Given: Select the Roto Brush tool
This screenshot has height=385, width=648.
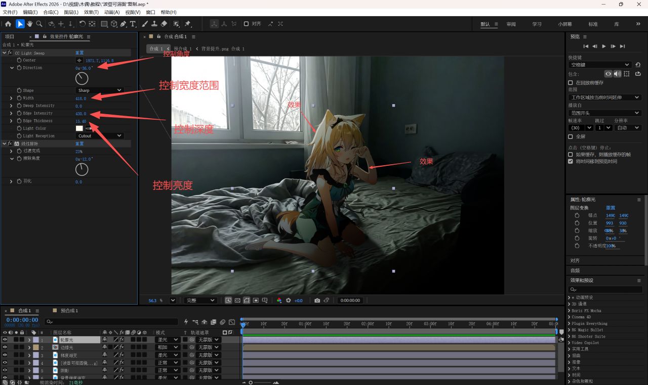Looking at the screenshot, I should tap(176, 24).
